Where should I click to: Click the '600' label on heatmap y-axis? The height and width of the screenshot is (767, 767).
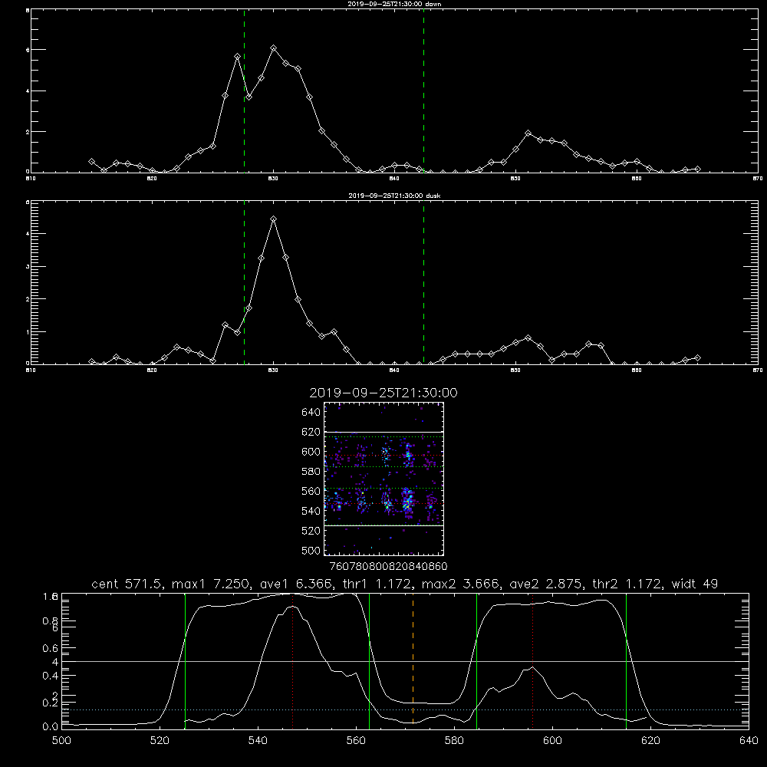(x=311, y=452)
